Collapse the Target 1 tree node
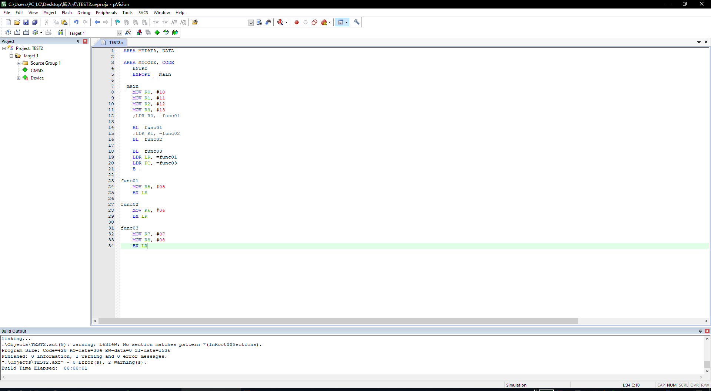 point(11,56)
